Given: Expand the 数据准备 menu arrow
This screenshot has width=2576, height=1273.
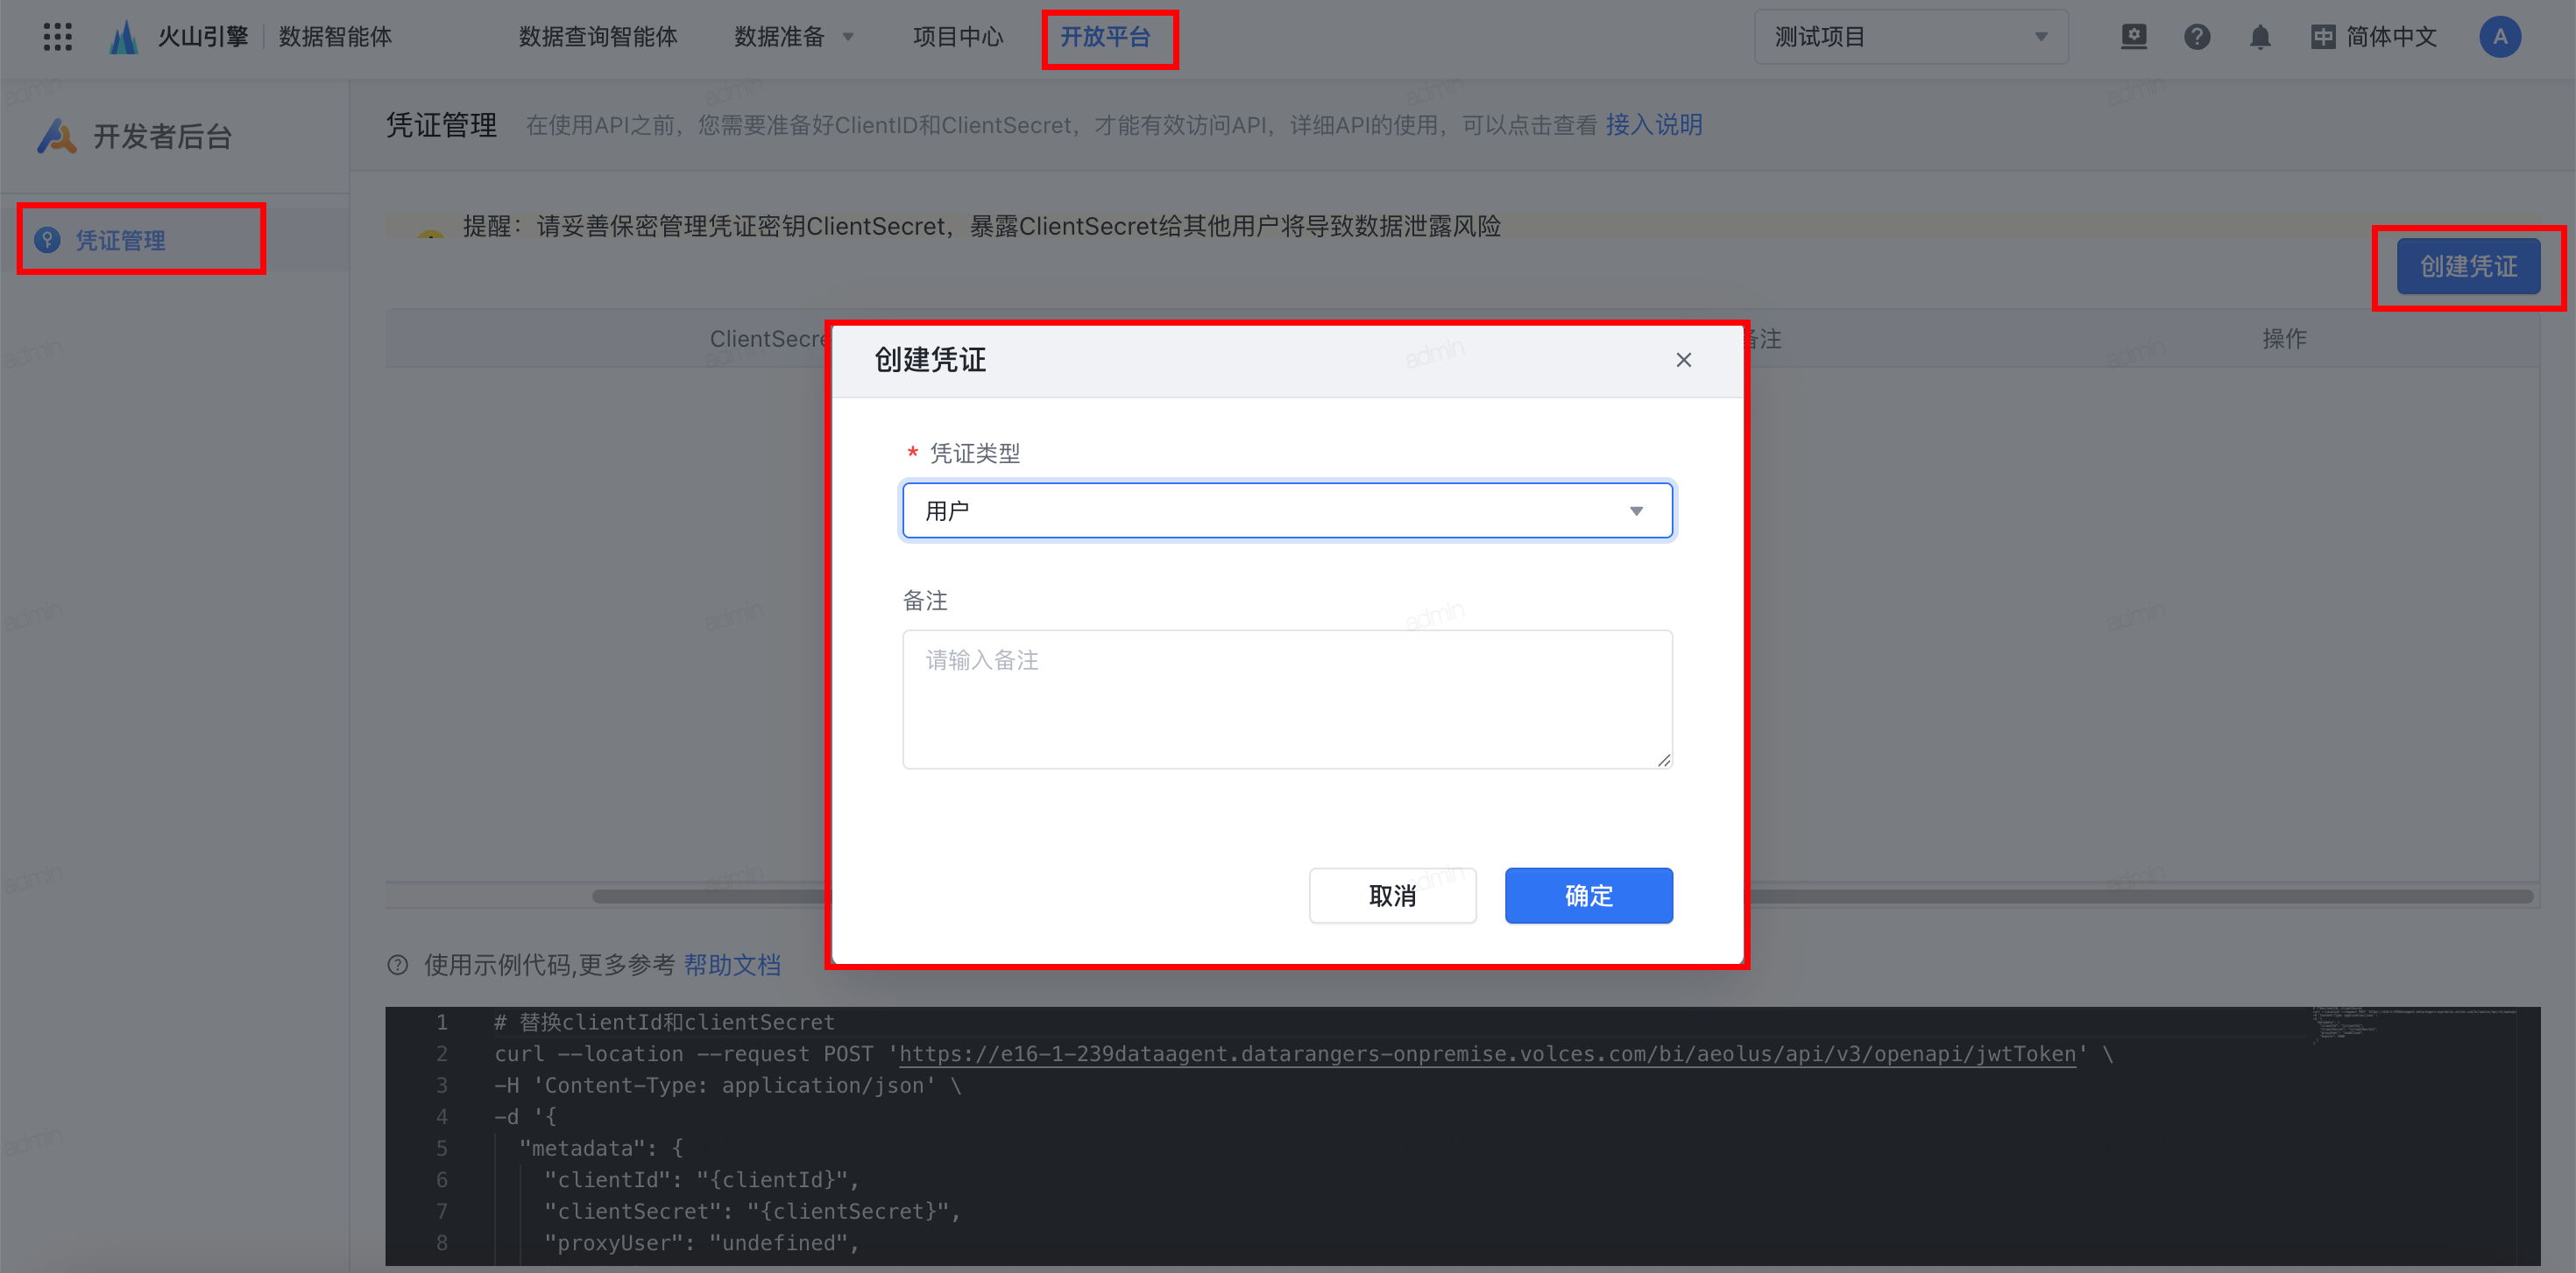Looking at the screenshot, I should 849,37.
